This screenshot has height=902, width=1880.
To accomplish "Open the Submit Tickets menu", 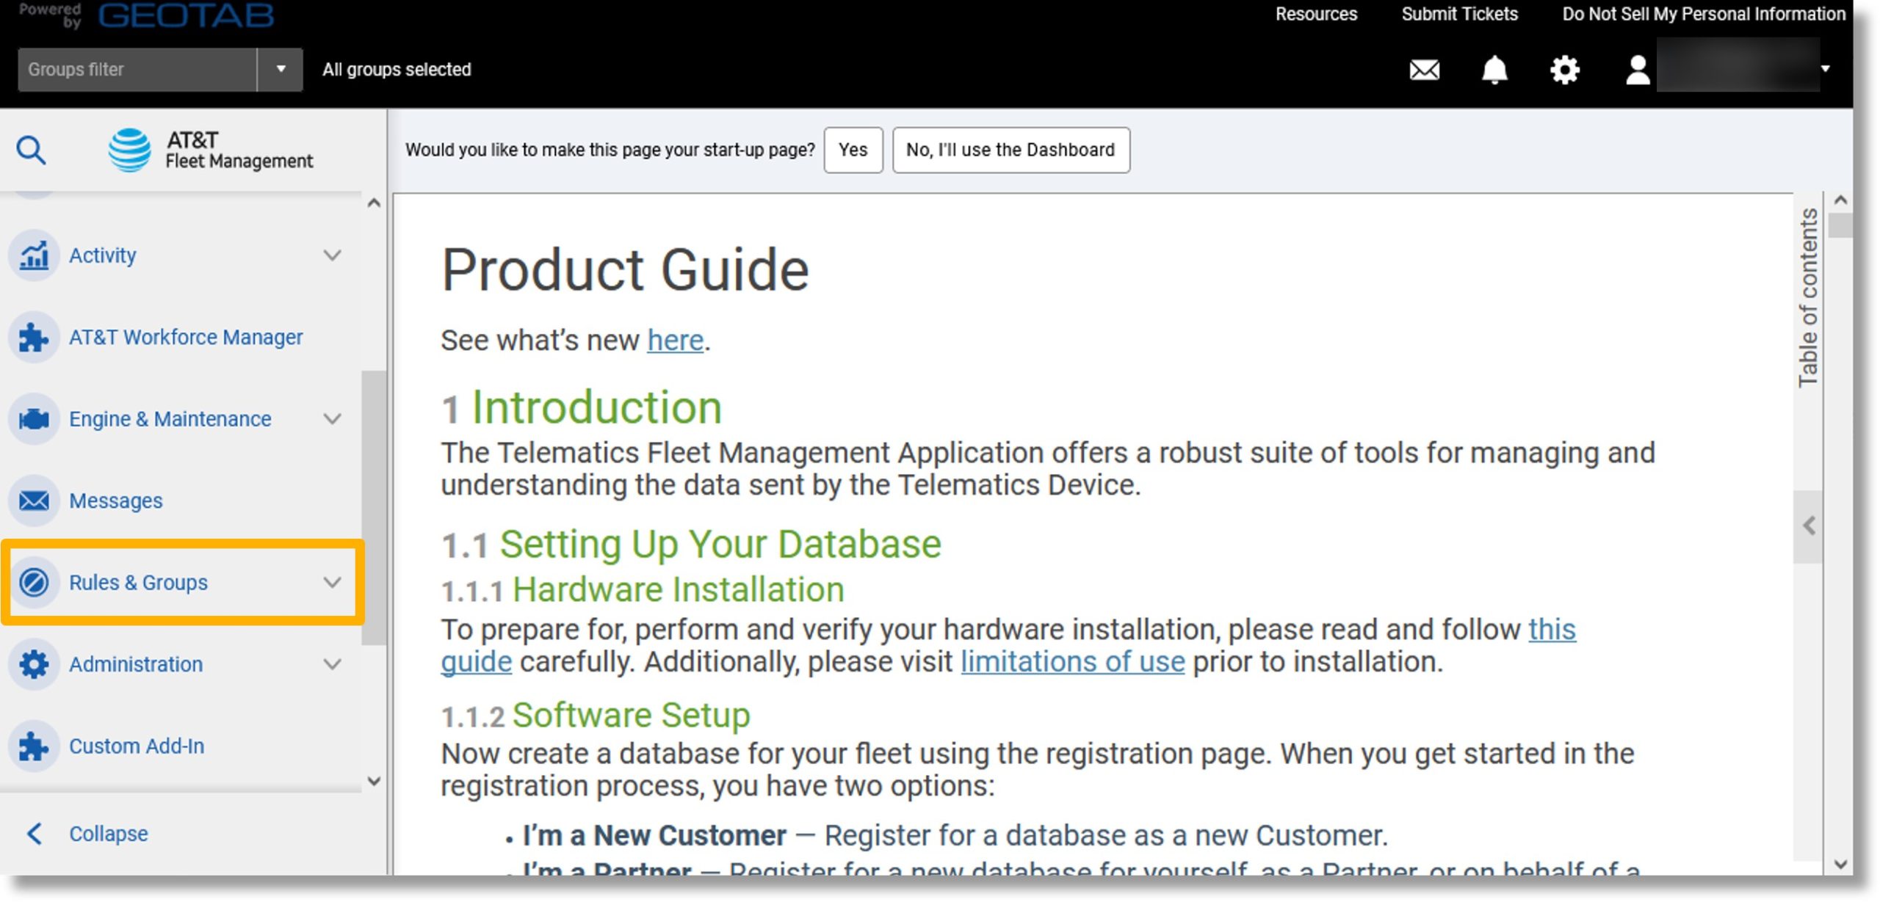I will coord(1459,15).
